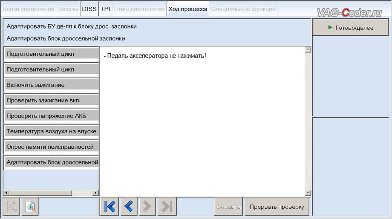
Task: Click the grayed skip-to-last arrow button
Action: [x=167, y=207]
